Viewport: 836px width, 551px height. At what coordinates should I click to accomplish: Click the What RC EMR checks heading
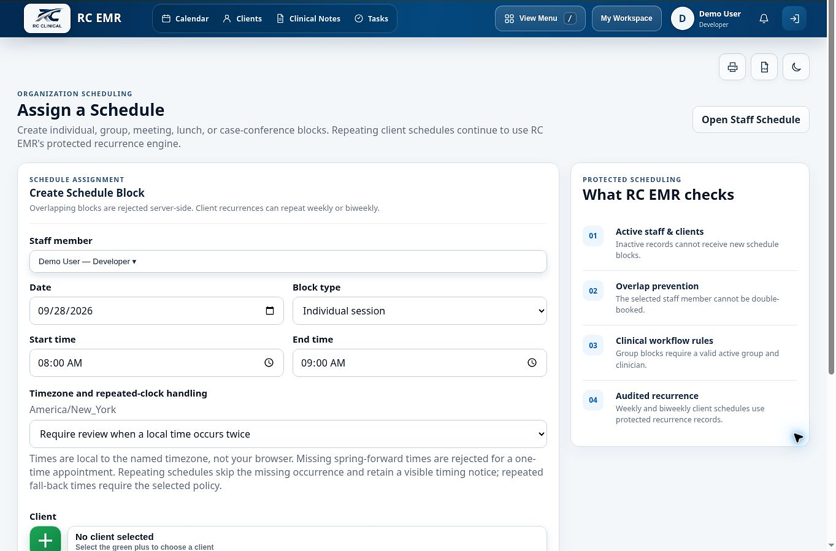pyautogui.click(x=658, y=195)
